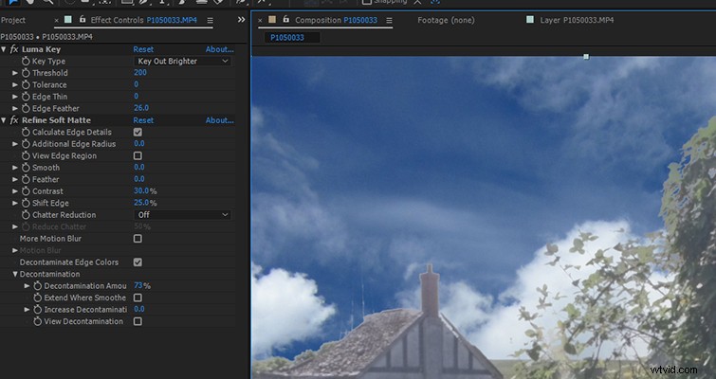Uncheck Decontaminate Edge Colors

click(x=138, y=262)
